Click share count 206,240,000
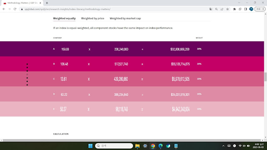267x150 pixels. coord(121,49)
